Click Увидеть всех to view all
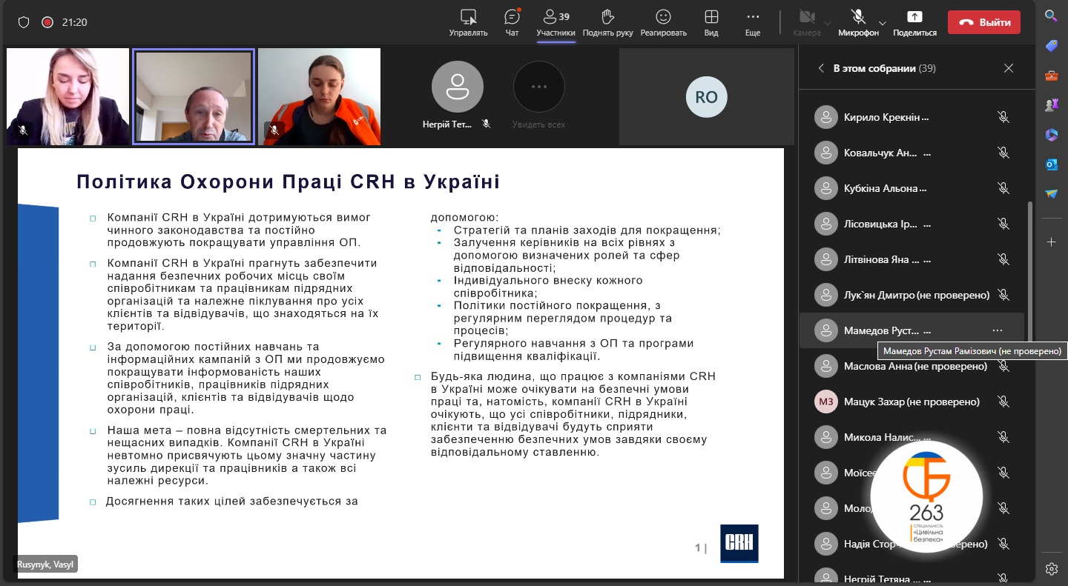 538,96
